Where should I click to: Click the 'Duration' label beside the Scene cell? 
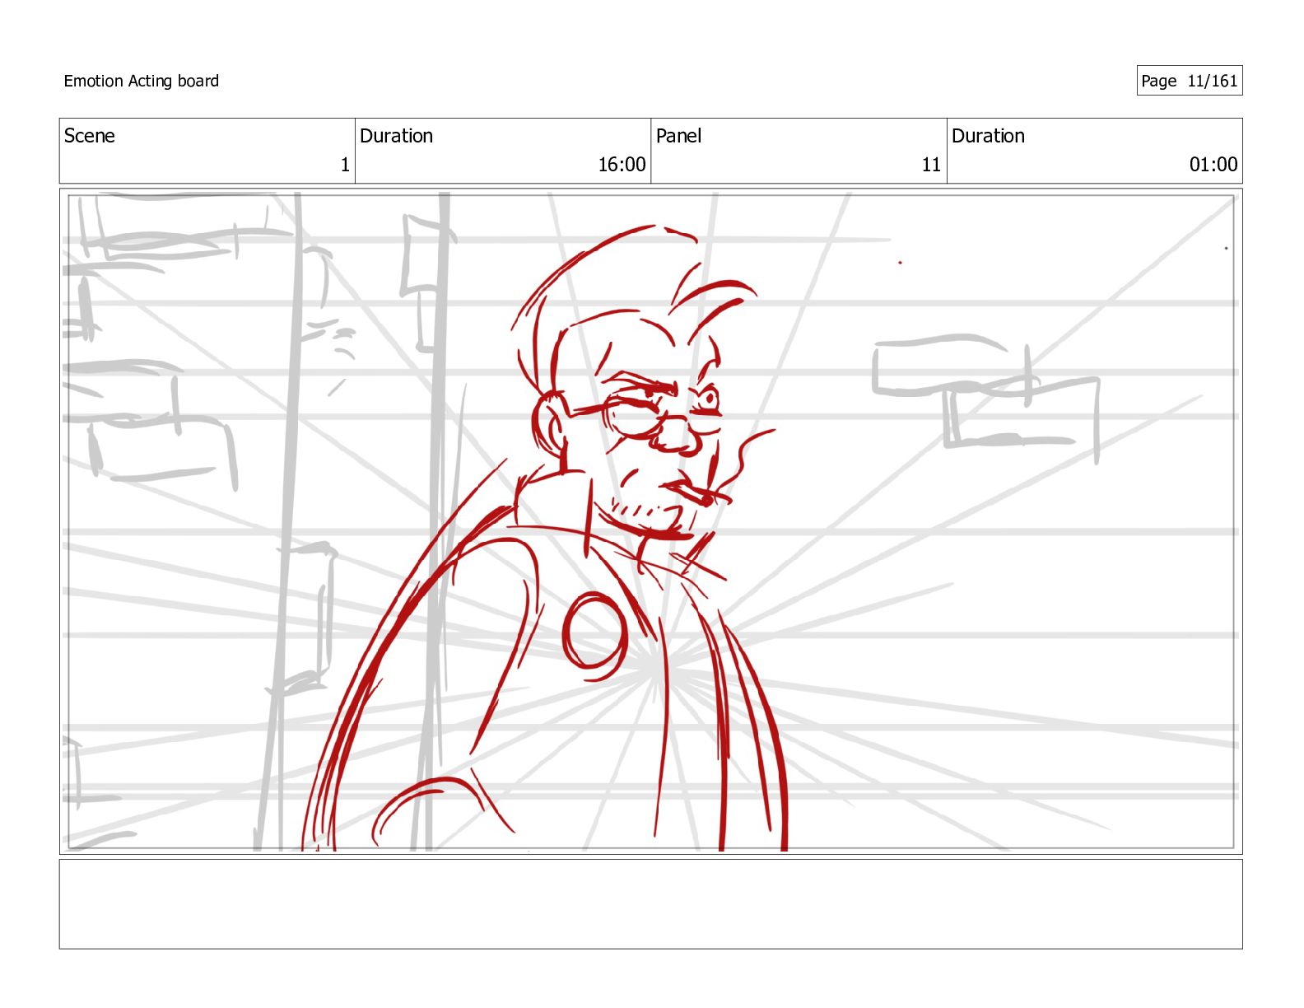coord(396,136)
